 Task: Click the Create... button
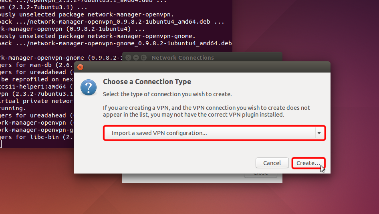pos(308,163)
